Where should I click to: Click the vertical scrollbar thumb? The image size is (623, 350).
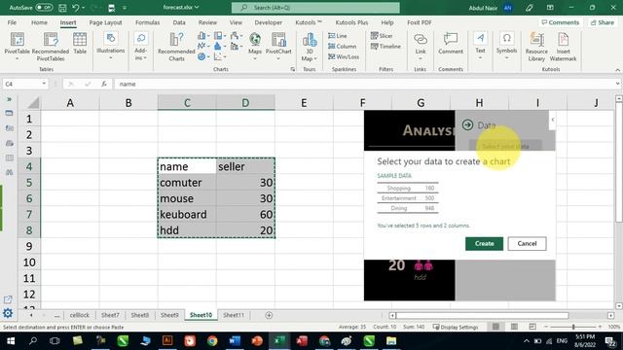coord(619,162)
